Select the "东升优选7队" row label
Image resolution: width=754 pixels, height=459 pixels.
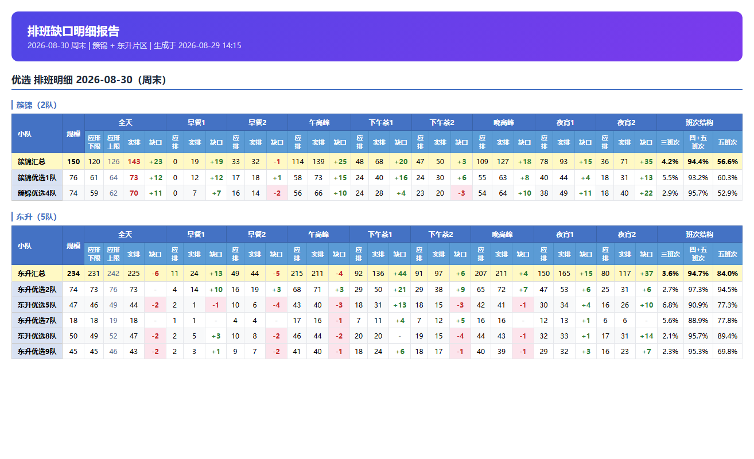point(37,321)
